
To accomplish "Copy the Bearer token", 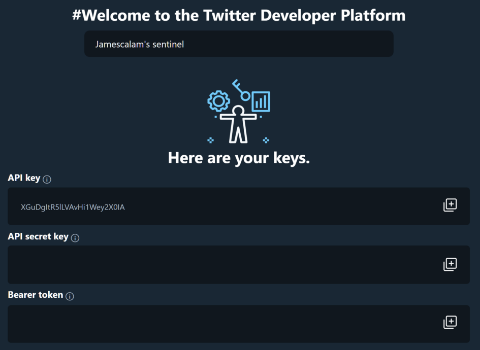I will click(x=450, y=323).
